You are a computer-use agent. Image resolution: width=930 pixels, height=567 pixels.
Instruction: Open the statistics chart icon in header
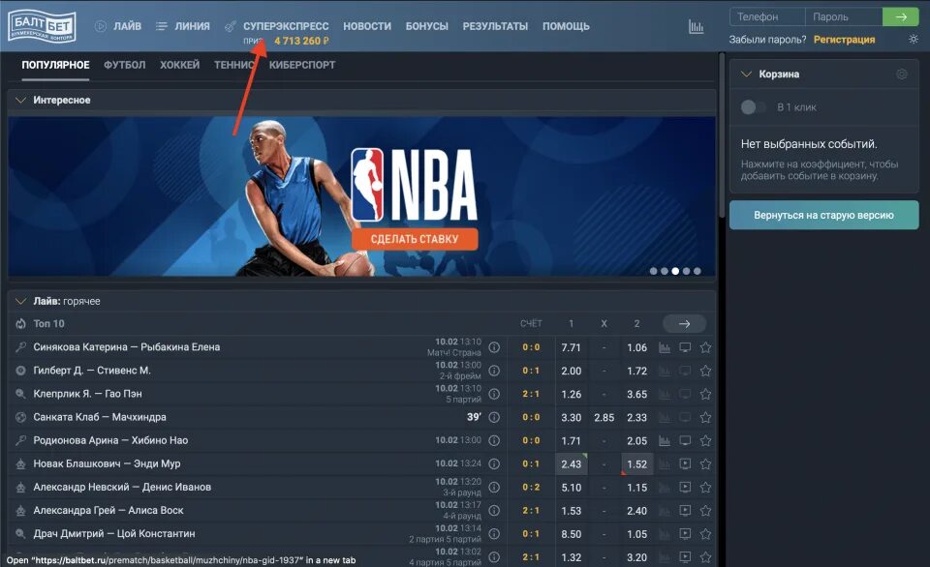point(696,26)
